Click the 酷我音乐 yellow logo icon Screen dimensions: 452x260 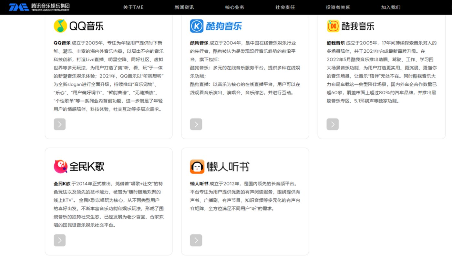(333, 26)
